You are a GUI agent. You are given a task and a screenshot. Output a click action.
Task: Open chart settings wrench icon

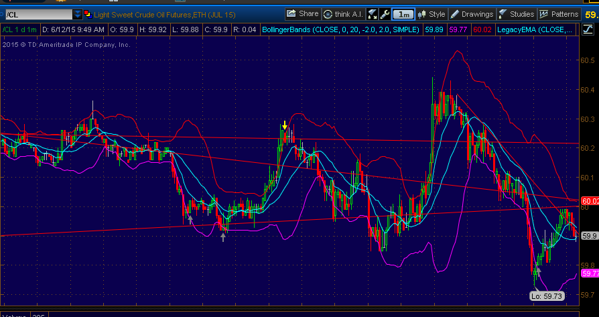click(x=385, y=15)
